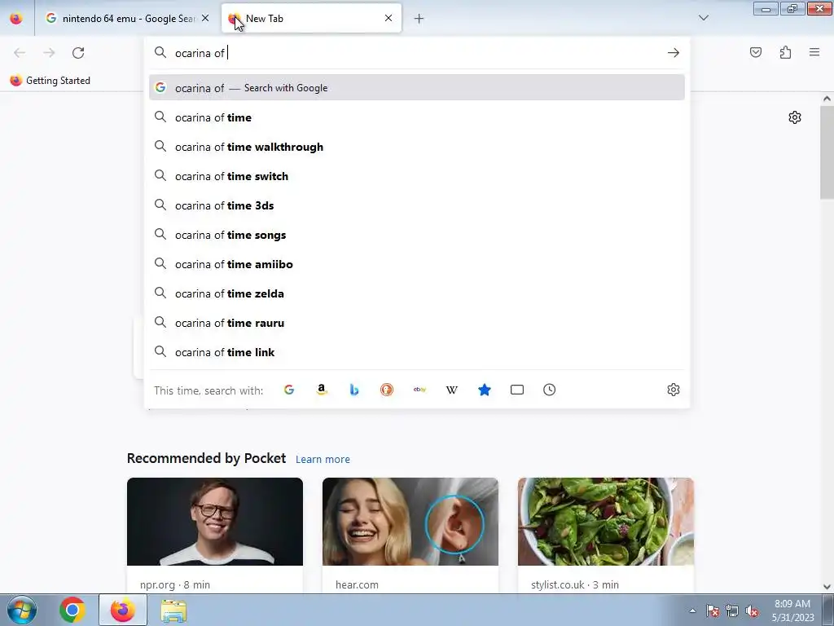Expand the list all tabs chevron
Viewport: 834px width, 626px height.
(x=703, y=18)
